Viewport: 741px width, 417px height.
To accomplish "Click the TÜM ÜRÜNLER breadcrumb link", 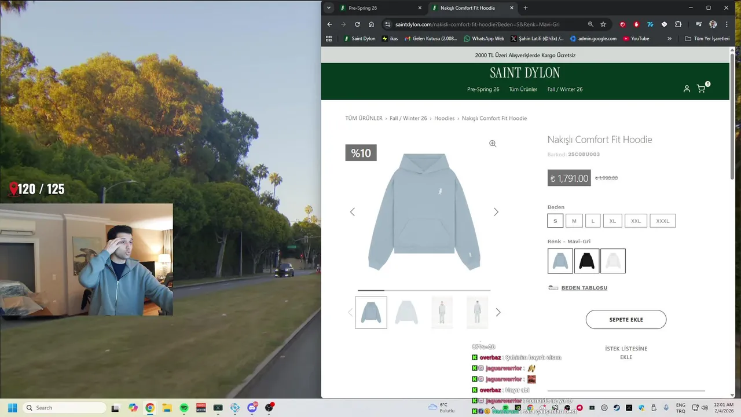I will [x=364, y=118].
